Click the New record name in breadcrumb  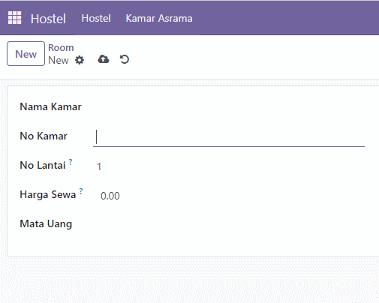59,60
